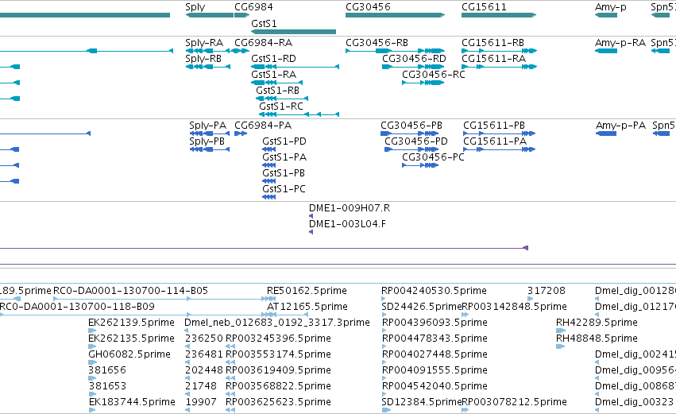Select EST entry 381656

(x=107, y=370)
